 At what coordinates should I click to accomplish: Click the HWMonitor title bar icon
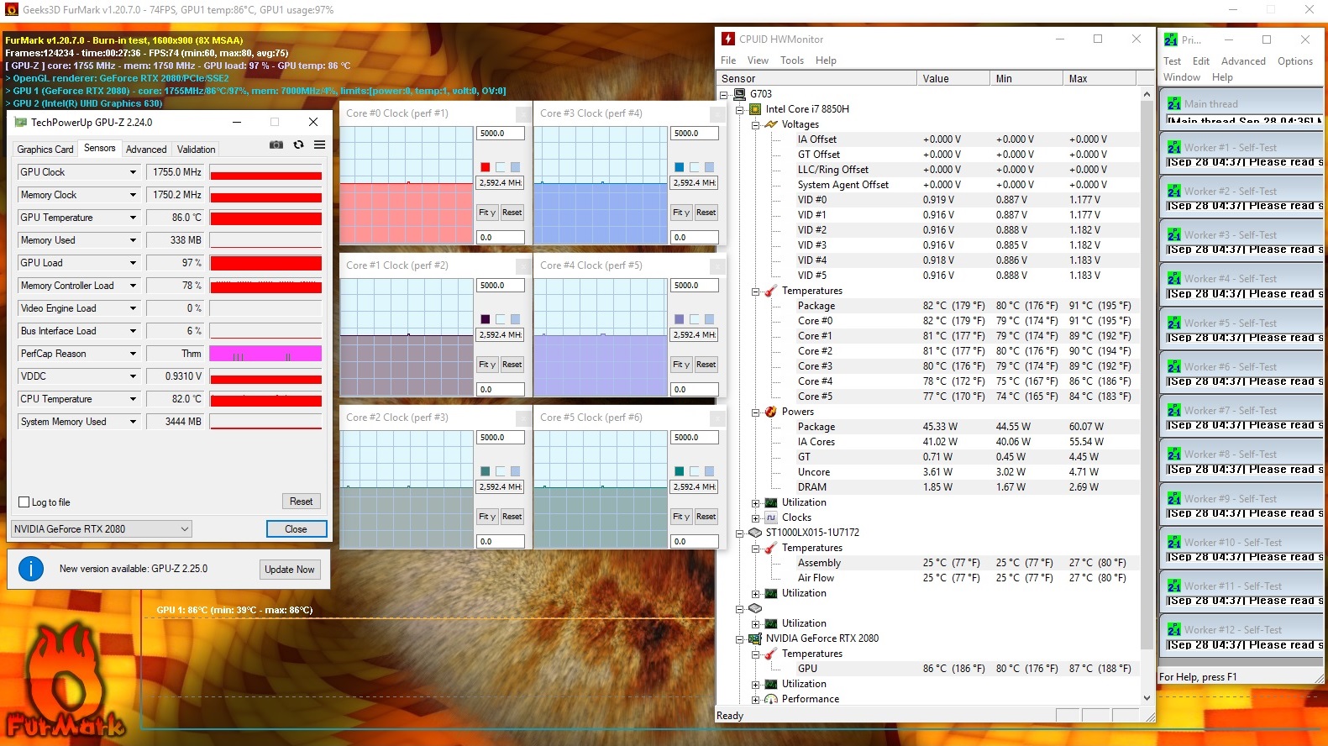click(x=728, y=39)
